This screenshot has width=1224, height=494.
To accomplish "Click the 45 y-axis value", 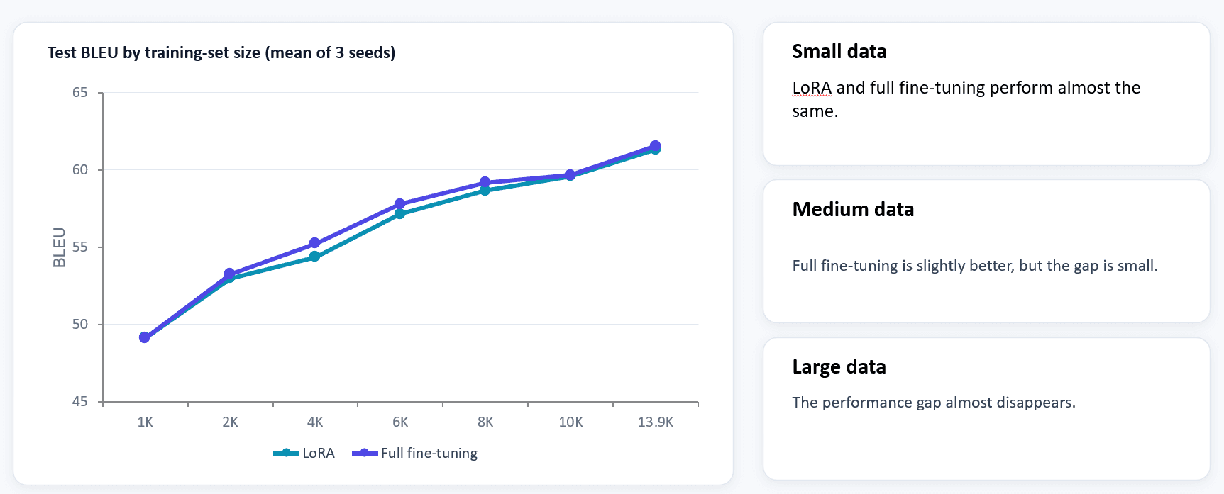I will pos(80,402).
